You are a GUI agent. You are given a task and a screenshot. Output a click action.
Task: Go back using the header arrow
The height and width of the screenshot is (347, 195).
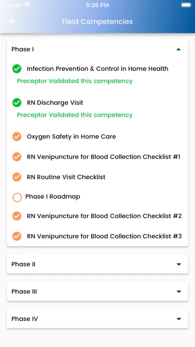[x=13, y=21]
